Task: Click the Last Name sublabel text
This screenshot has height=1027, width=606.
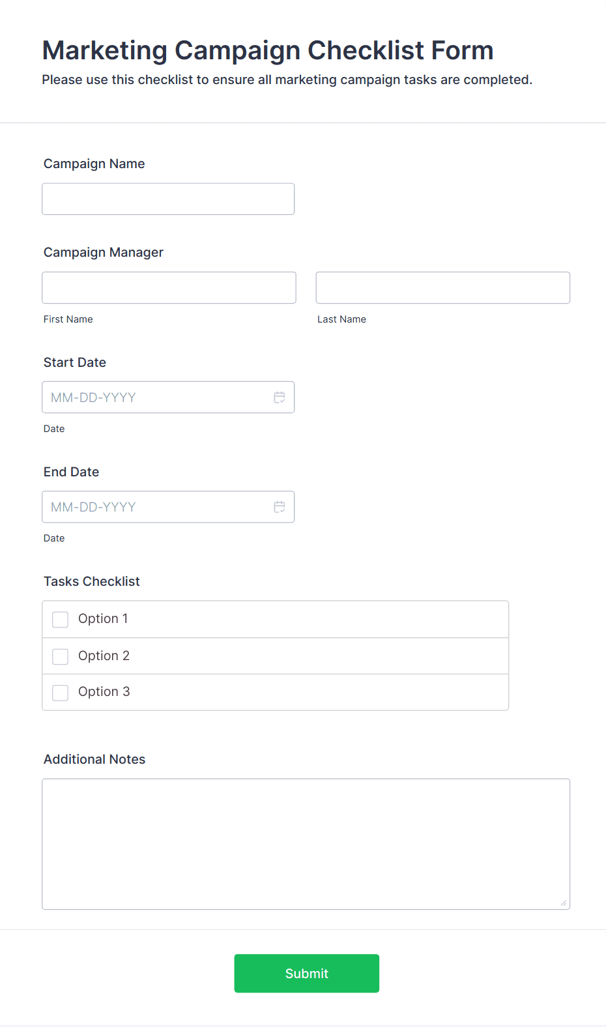Action: (x=341, y=319)
